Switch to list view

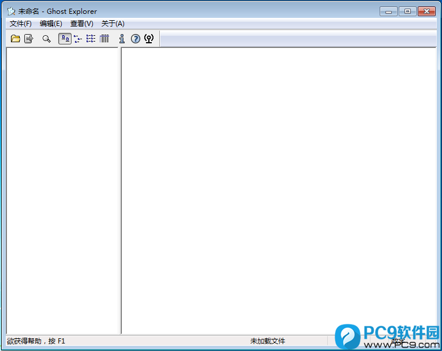point(91,39)
